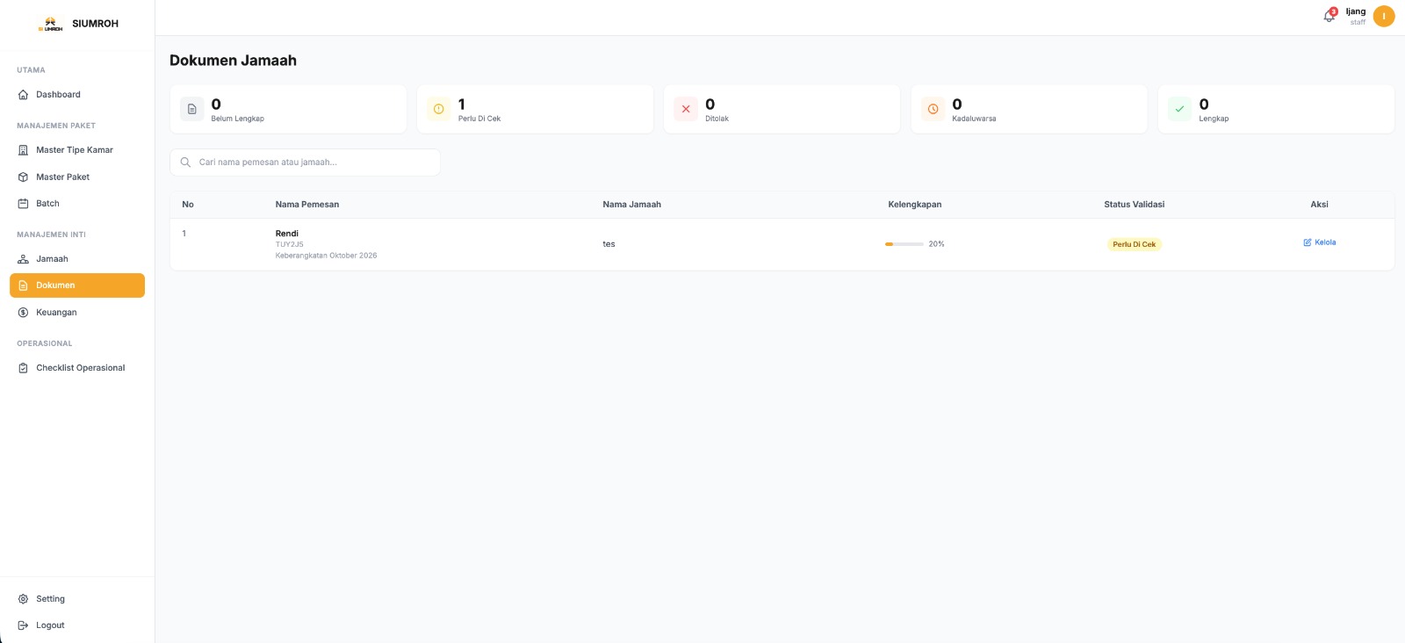Image resolution: width=1405 pixels, height=643 pixels.
Task: Click the search magnifier icon
Action: point(185,163)
